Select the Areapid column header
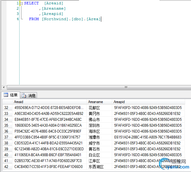Viewport: 191px width, 172px height. pyautogui.click(x=148, y=102)
